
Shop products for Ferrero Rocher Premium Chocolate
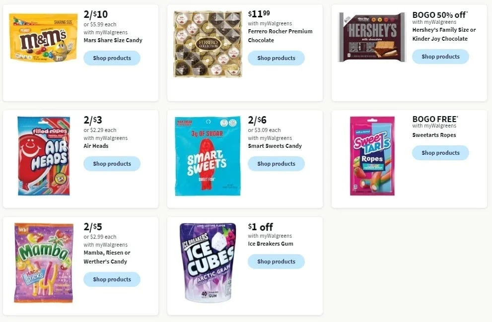pyautogui.click(x=276, y=58)
